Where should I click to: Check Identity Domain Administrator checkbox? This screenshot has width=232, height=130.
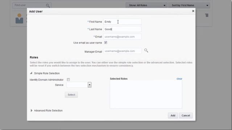(68, 79)
